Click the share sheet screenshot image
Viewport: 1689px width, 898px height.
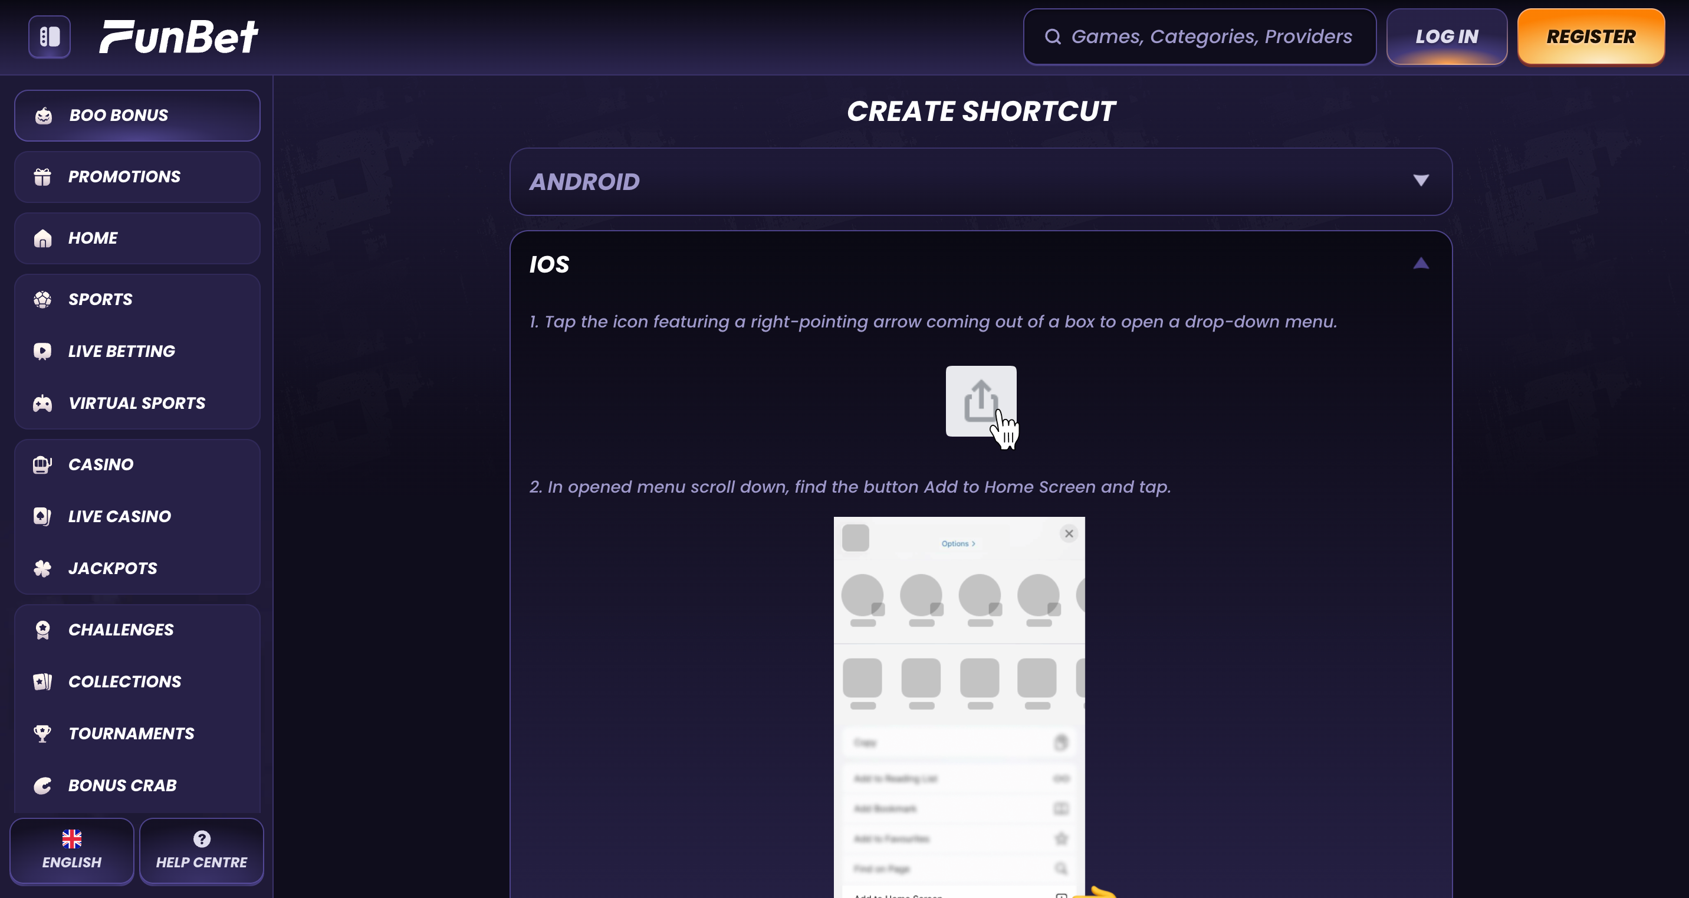(x=959, y=708)
